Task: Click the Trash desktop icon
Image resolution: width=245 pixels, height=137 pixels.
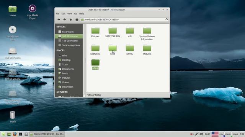Action: (13, 117)
